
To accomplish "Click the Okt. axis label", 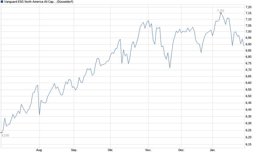I will (x=111, y=150).
